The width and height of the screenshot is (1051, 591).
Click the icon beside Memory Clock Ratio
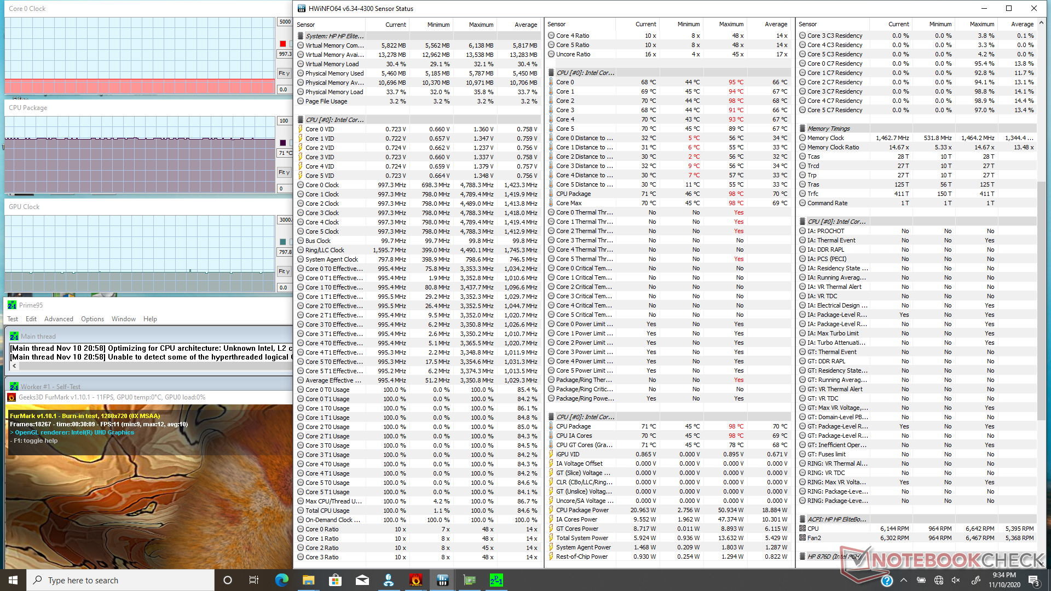pyautogui.click(x=802, y=147)
